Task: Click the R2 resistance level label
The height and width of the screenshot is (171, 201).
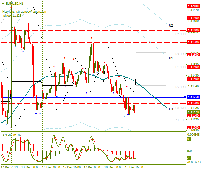Action: [181, 87]
